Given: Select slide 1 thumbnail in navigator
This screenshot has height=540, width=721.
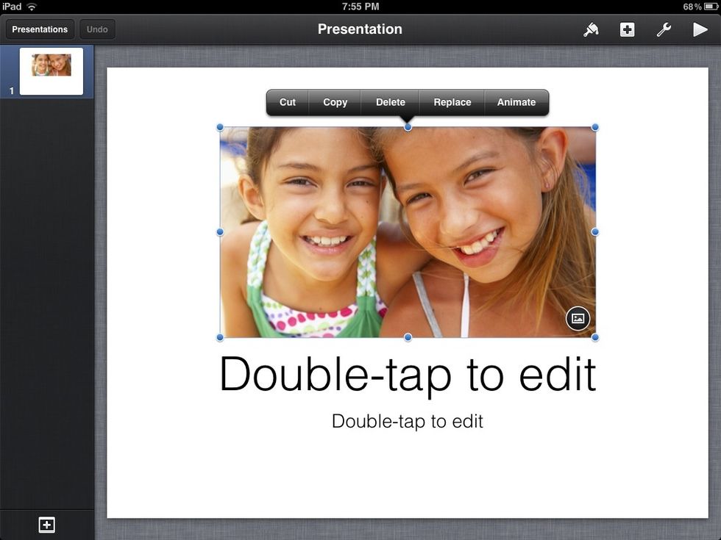Looking at the screenshot, I should point(51,71).
